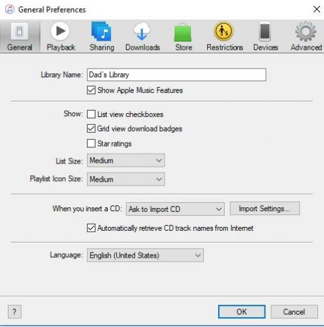Confirm changes with the OK button

coord(242,312)
